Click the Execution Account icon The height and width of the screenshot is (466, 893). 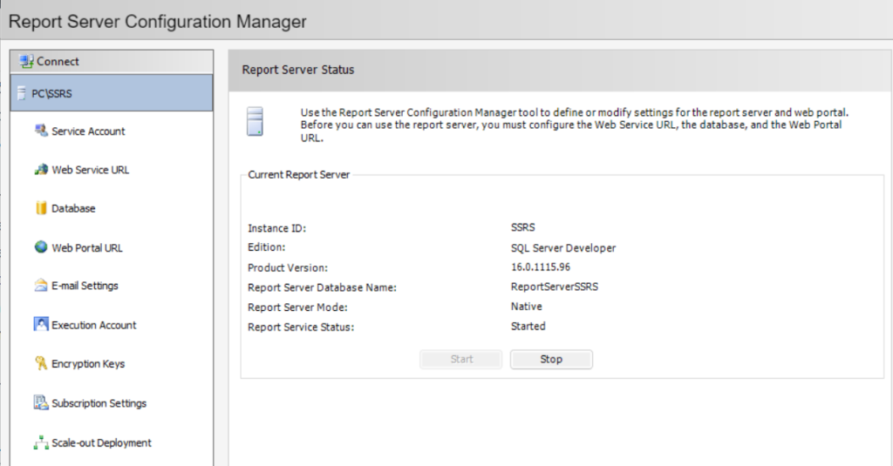[x=41, y=324]
